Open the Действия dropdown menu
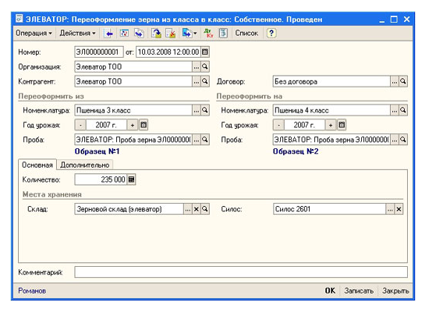Image resolution: width=436 pixels, height=309 pixels. (x=77, y=33)
